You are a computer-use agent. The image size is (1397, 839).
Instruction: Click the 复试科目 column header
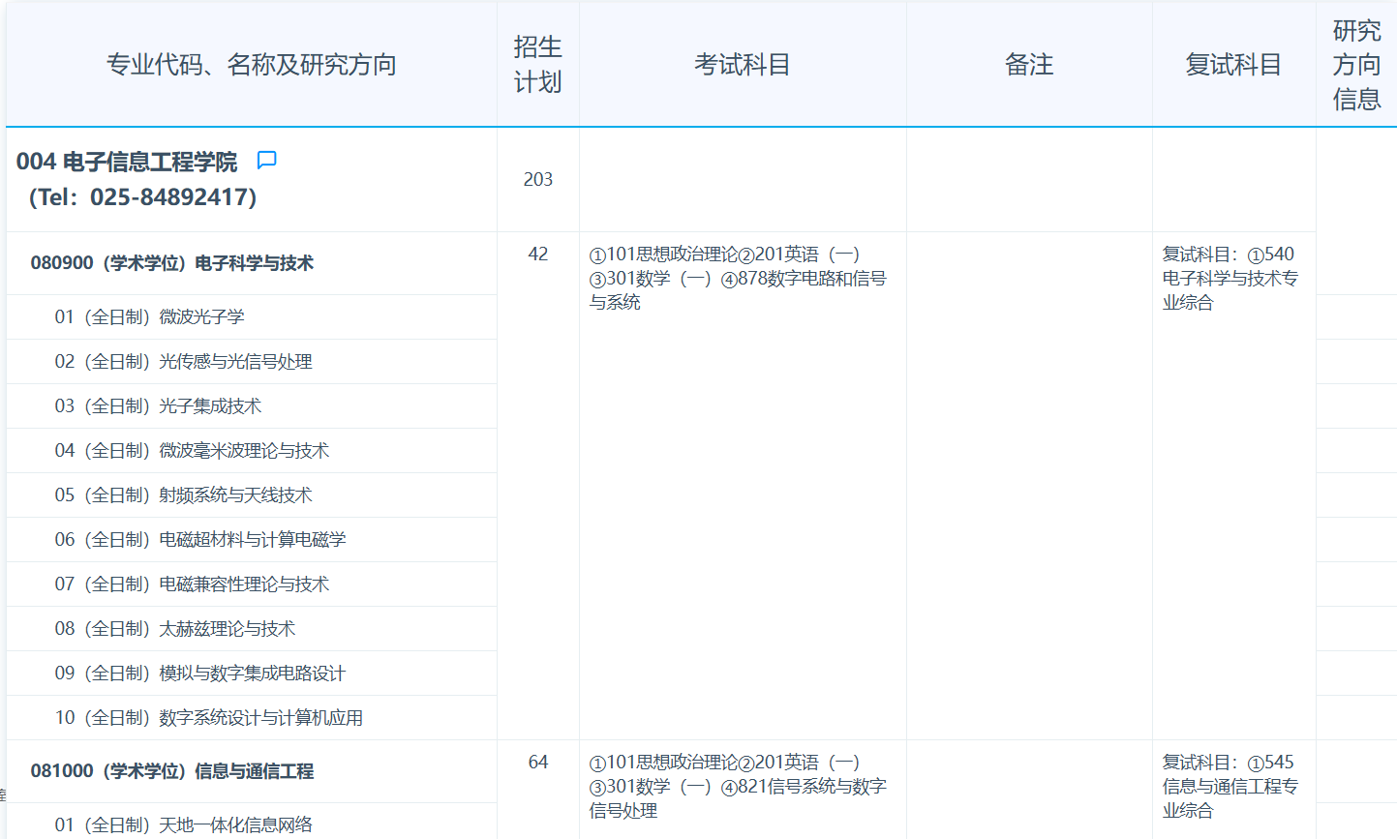pos(1232,63)
